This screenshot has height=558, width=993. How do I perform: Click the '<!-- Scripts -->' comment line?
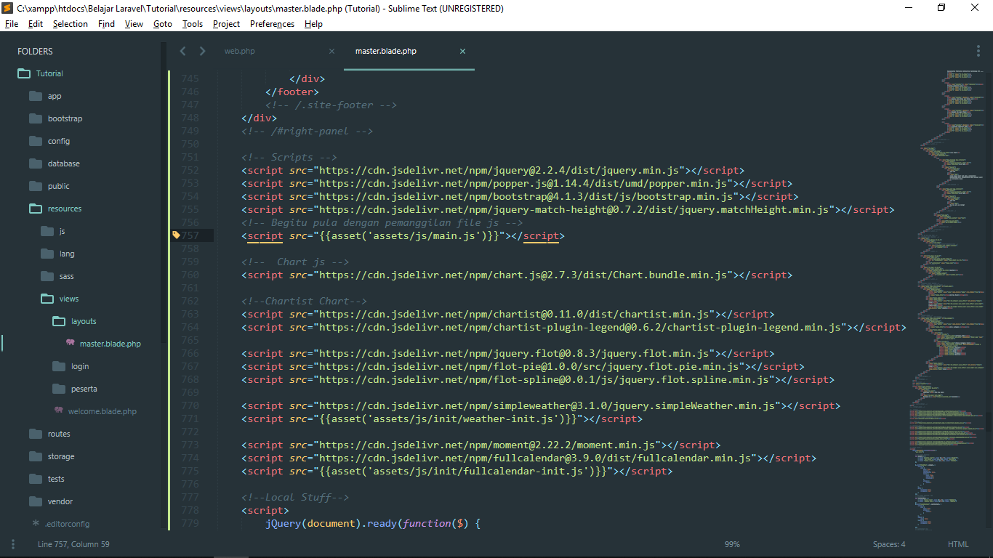[x=289, y=157]
